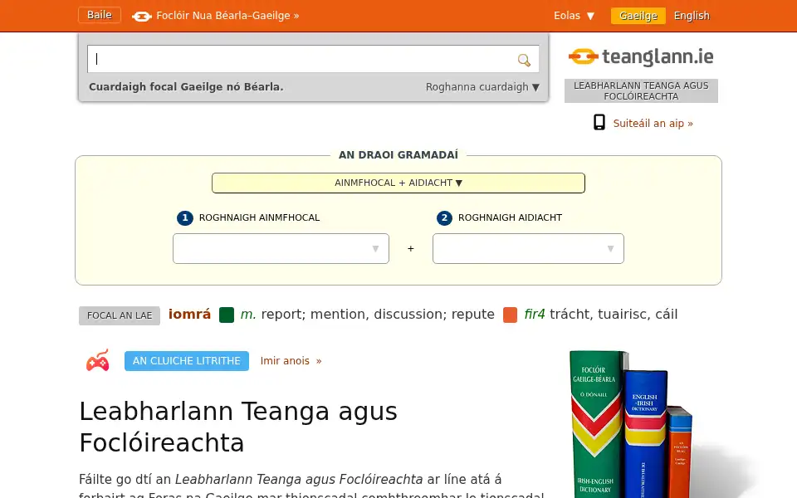Screen dimensions: 797x498
Task: Open the Roghnaigh aidiacht adjective dropdown
Action: coord(528,248)
